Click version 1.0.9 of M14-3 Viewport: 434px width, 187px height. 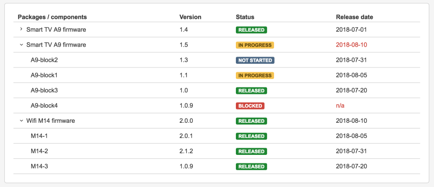point(186,167)
